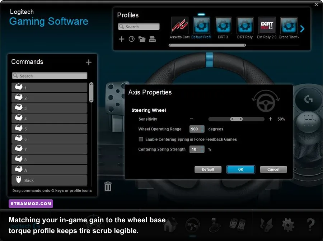The width and height of the screenshot is (323, 241).
Task: Open the import/export profile folder icon
Action: point(142,39)
